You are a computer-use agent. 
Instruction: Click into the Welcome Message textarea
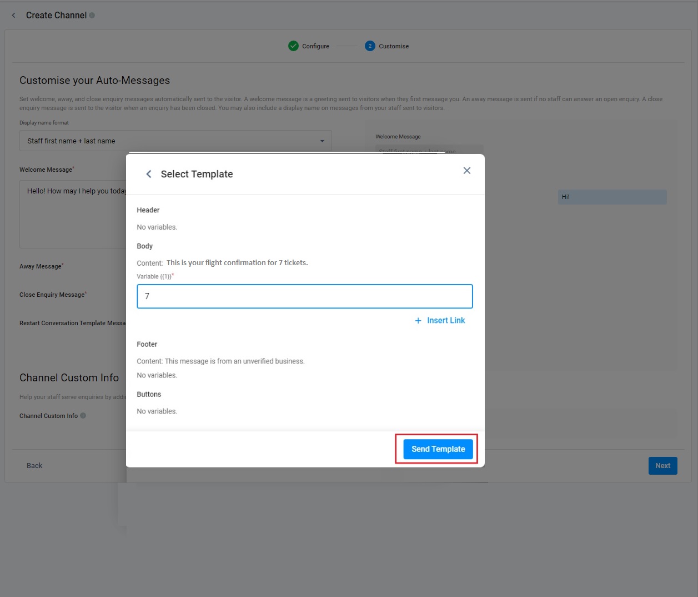tap(73, 214)
